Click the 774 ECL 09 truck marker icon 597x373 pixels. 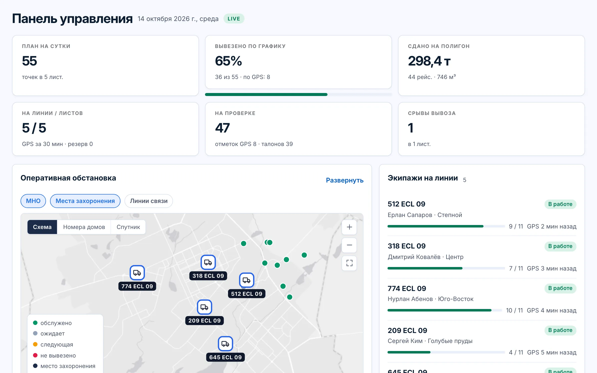[137, 272]
